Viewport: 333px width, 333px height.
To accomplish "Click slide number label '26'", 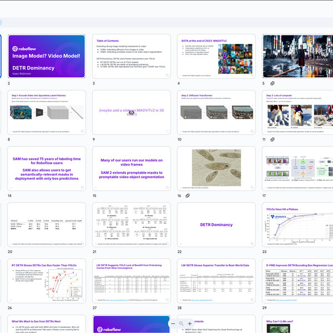I will pos(10,307).
